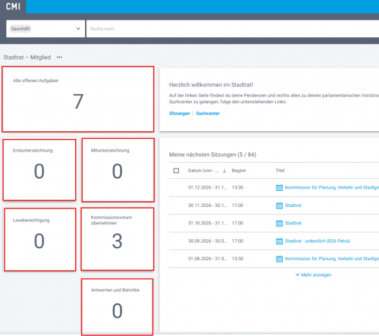Click calendar icon of the 31.08.2026 session
379x336 pixels.
pyautogui.click(x=279, y=259)
